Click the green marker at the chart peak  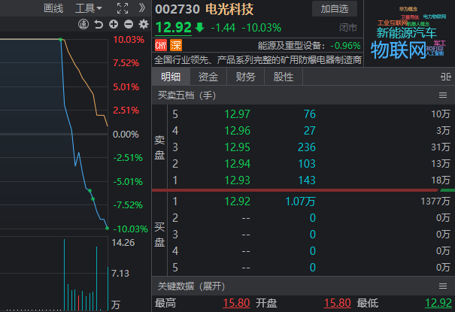coord(60,39)
